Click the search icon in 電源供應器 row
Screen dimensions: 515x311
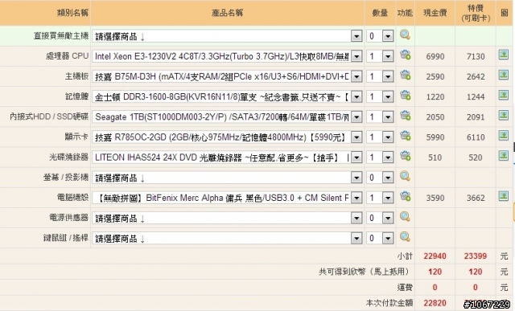[405, 216]
